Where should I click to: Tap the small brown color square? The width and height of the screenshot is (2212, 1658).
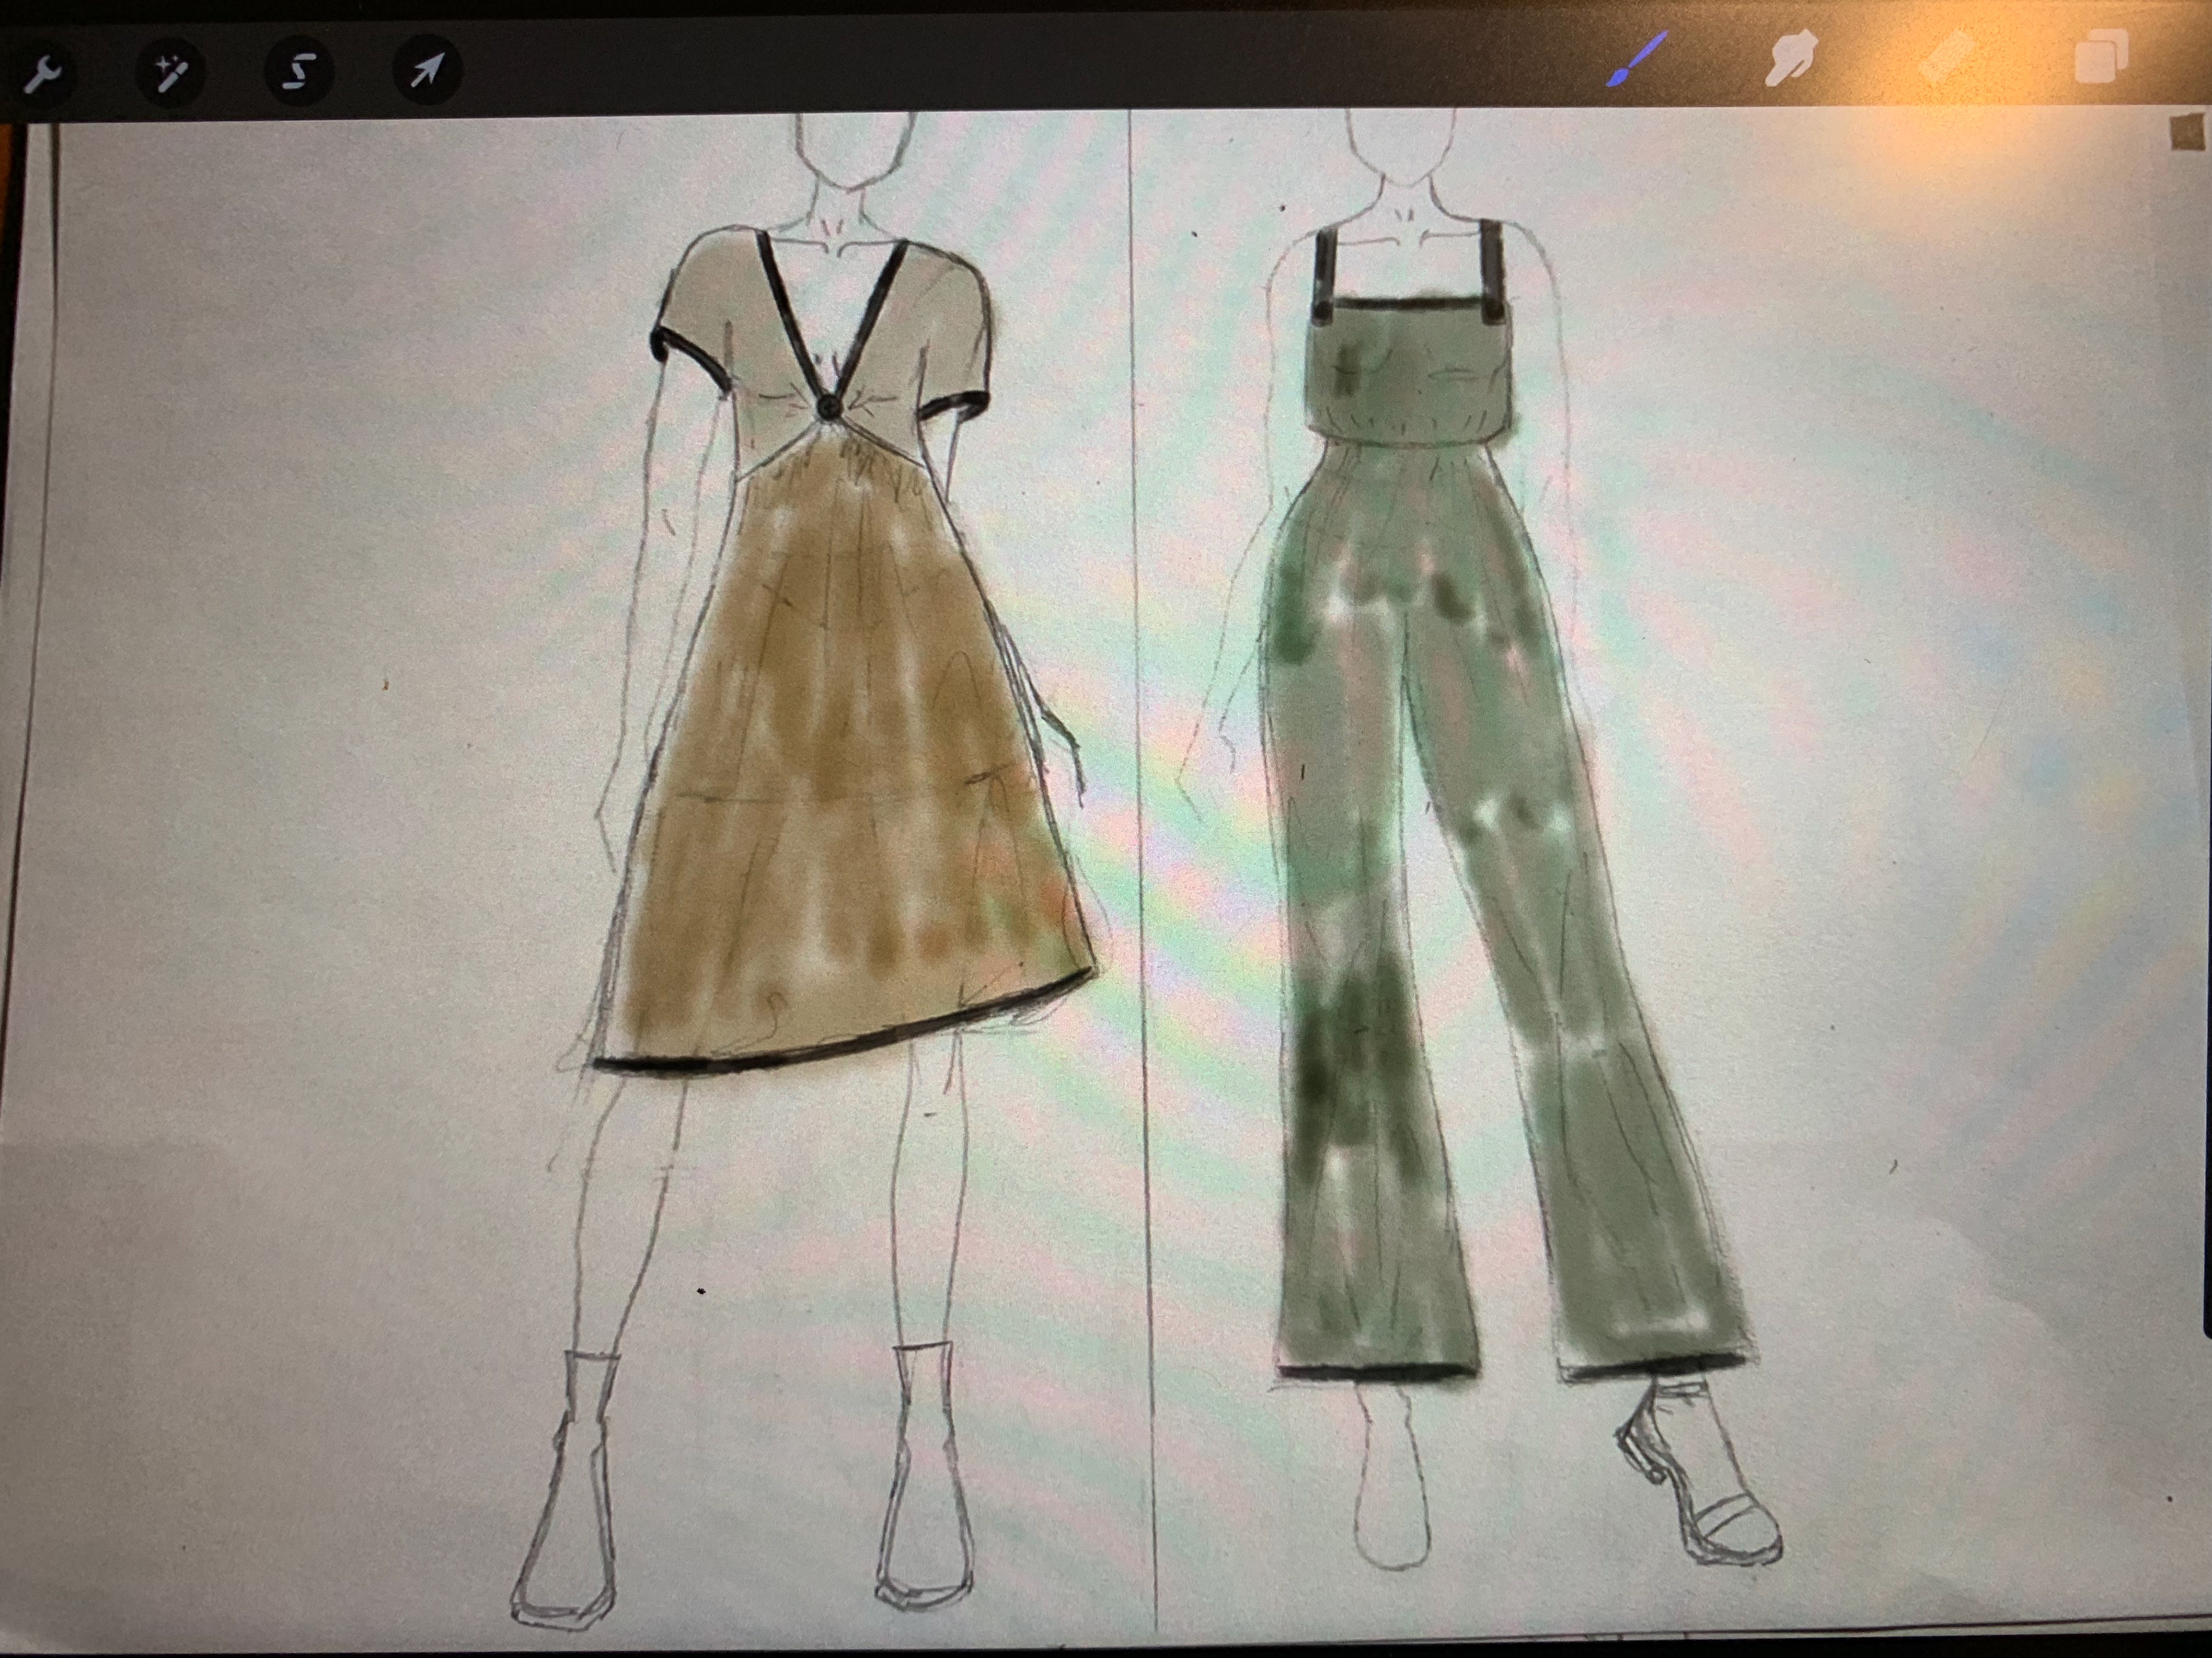pyautogui.click(x=2188, y=133)
